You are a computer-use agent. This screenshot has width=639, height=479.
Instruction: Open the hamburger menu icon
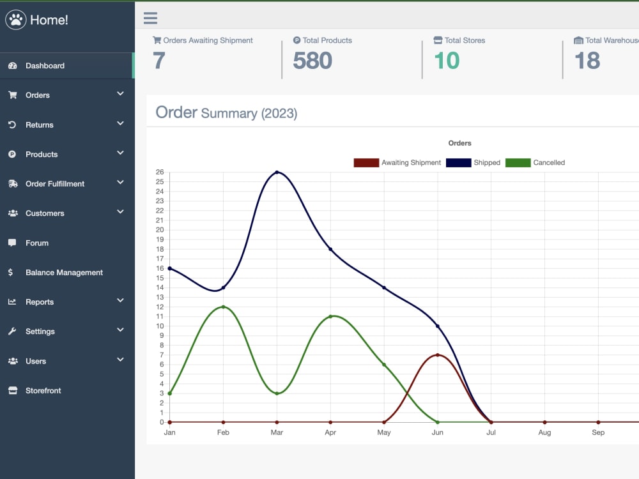pyautogui.click(x=150, y=18)
